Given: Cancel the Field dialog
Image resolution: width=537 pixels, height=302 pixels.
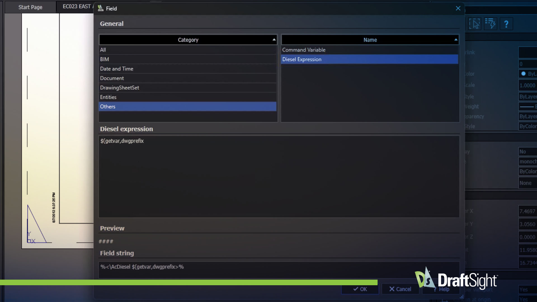Looking at the screenshot, I should 400,289.
